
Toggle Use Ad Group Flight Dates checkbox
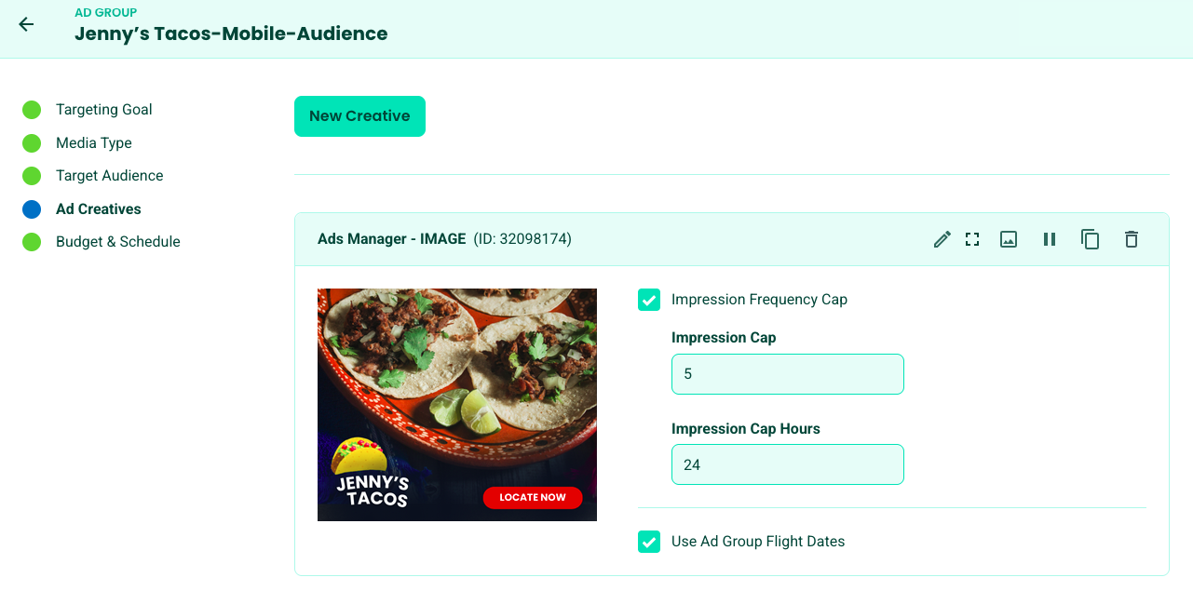click(649, 542)
